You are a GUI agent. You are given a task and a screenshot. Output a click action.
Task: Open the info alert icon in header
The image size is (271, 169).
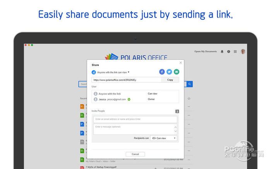click(228, 51)
